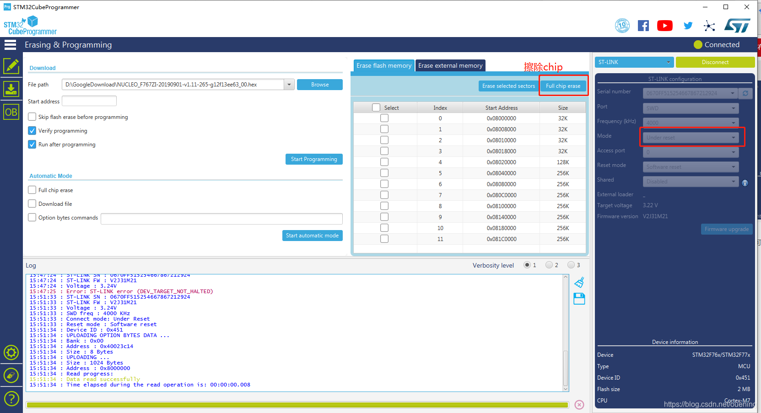This screenshot has width=761, height=413.
Task: Expand the File path dropdown arrow
Action: 289,85
